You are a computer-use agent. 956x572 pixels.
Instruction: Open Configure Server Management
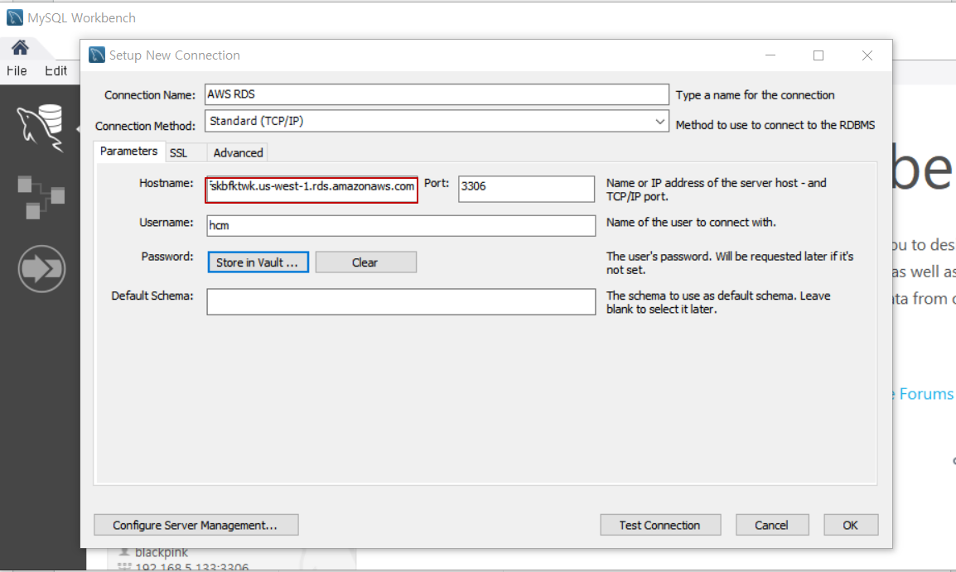click(196, 525)
